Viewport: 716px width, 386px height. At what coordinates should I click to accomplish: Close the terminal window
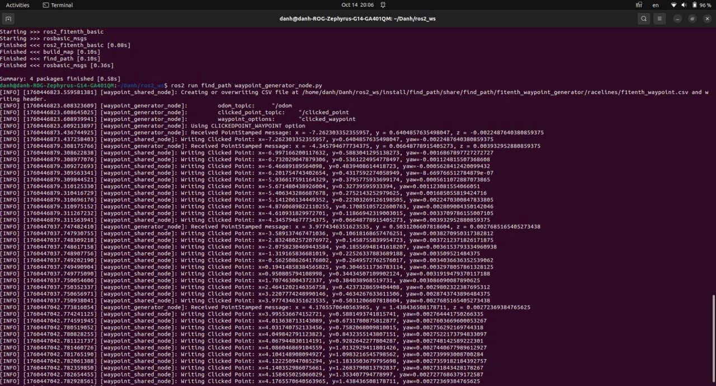point(706,18)
